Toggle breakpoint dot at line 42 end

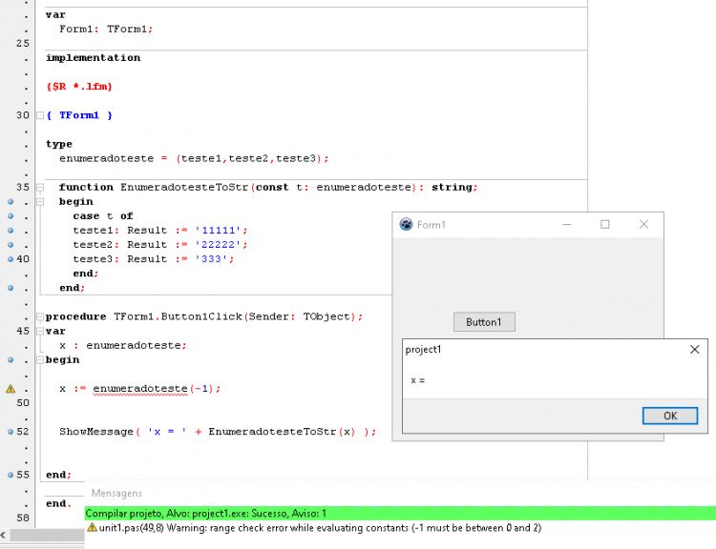click(11, 288)
